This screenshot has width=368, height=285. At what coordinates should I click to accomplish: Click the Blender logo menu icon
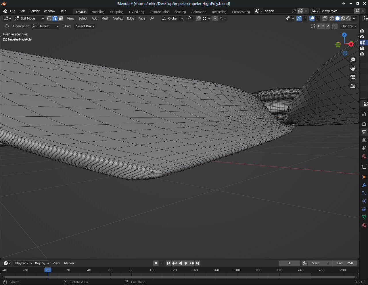pyautogui.click(x=5, y=11)
